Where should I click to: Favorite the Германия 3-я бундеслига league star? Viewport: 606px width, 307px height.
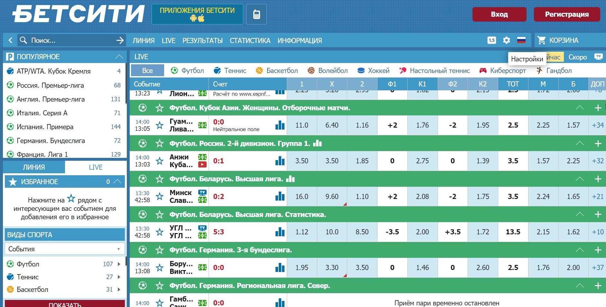tap(160, 250)
